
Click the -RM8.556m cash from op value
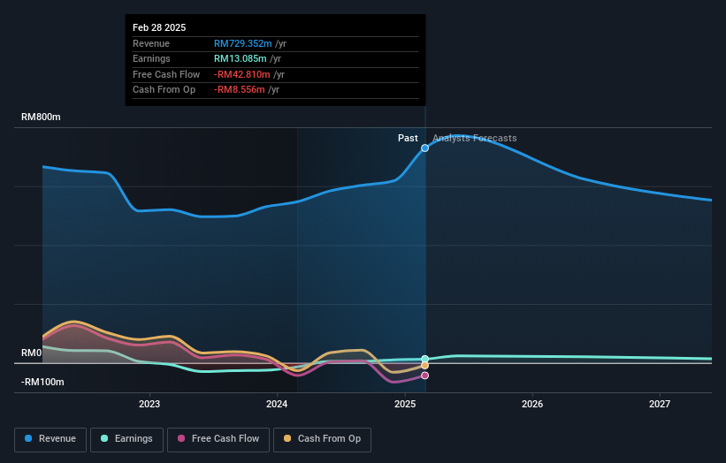tap(240, 90)
